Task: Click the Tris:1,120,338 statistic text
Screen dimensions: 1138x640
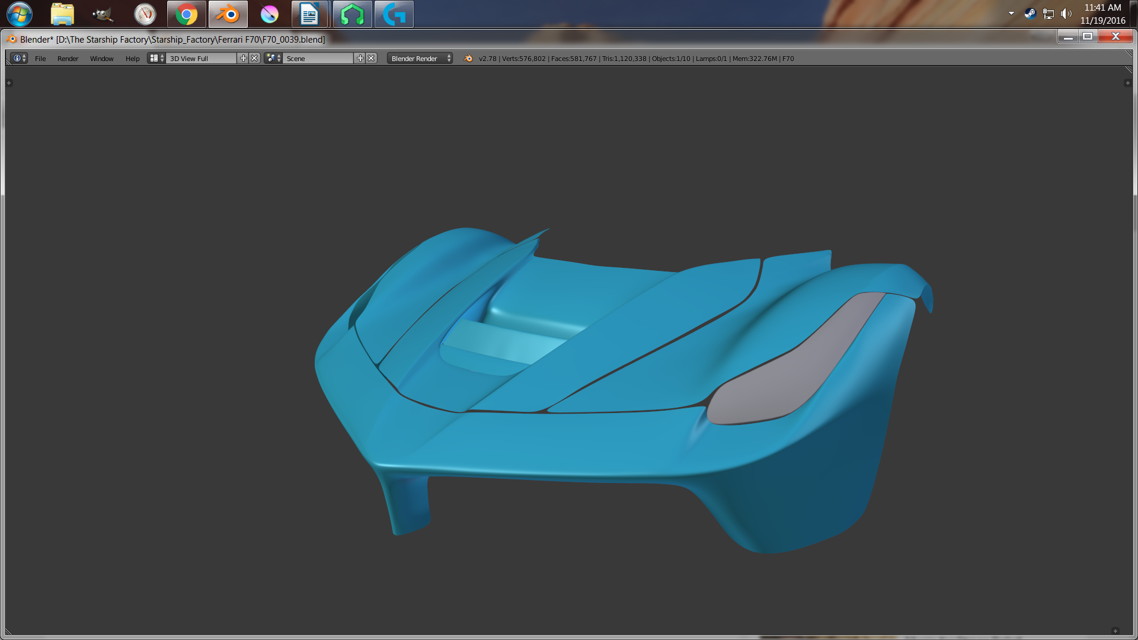Action: tap(624, 59)
